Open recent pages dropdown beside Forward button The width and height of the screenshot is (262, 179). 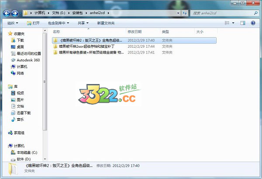pos(20,14)
